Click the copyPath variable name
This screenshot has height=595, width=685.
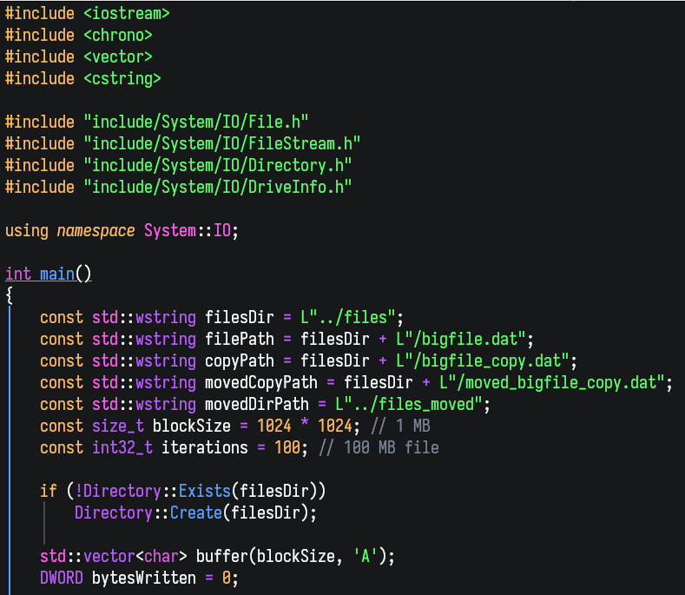pos(239,361)
